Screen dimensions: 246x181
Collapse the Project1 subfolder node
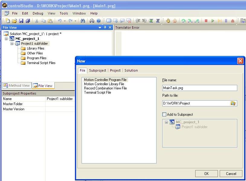[x=12, y=44]
